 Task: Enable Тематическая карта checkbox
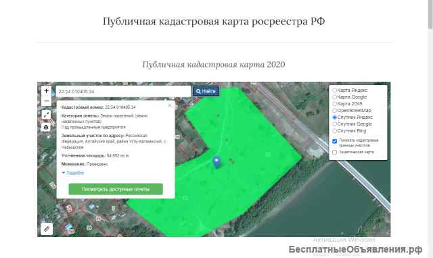[x=334, y=152]
